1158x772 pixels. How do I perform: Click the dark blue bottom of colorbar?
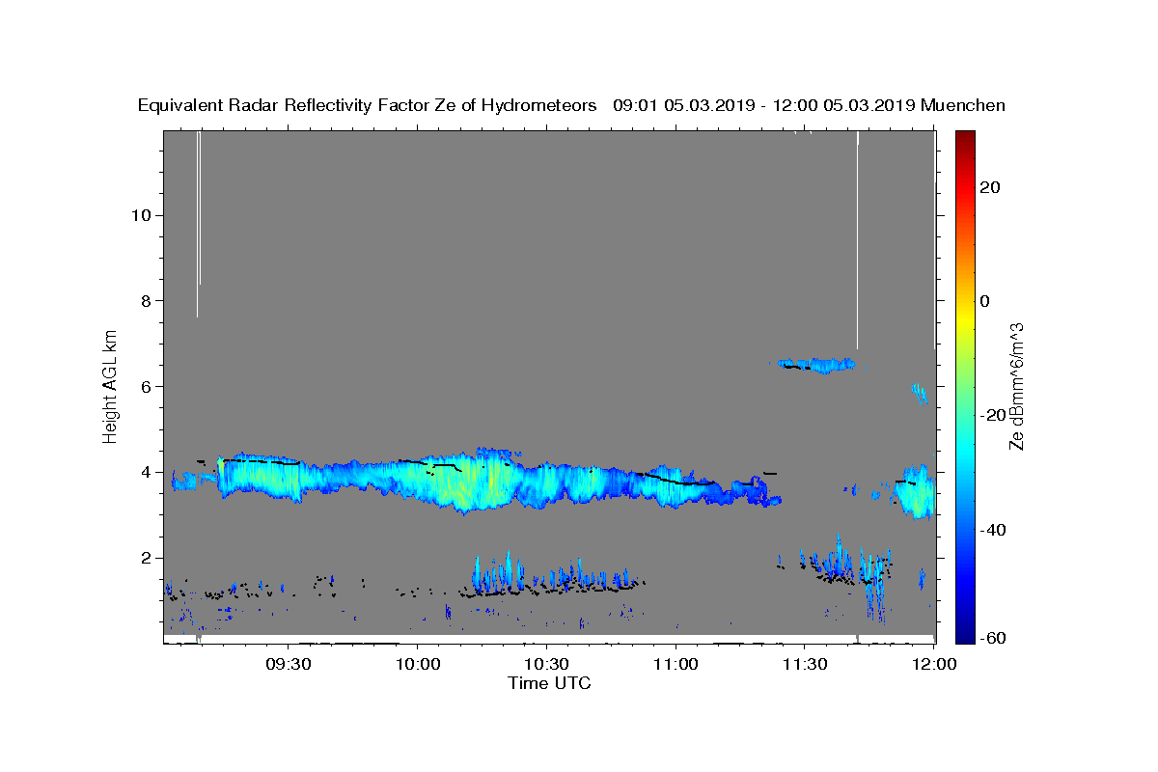pyautogui.click(x=965, y=635)
